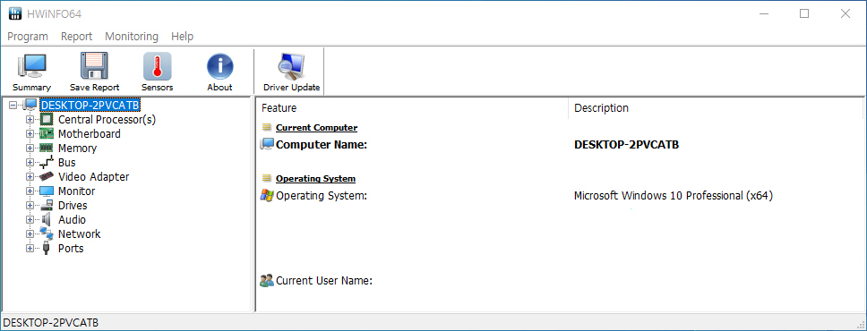Select the Ports connector tree icon
The image size is (867, 331).
[46, 248]
